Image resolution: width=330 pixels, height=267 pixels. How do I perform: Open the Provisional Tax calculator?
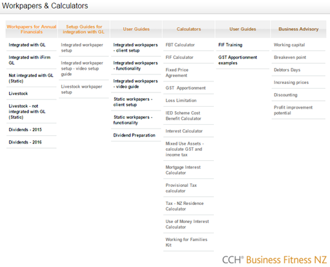coord(181,188)
